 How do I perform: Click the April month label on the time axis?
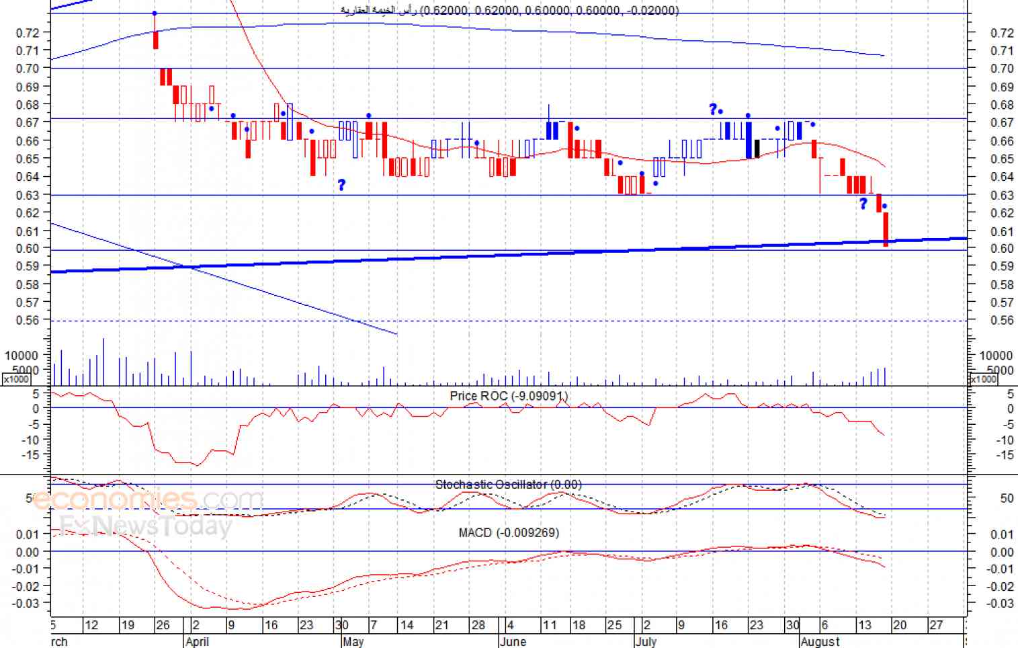(198, 641)
